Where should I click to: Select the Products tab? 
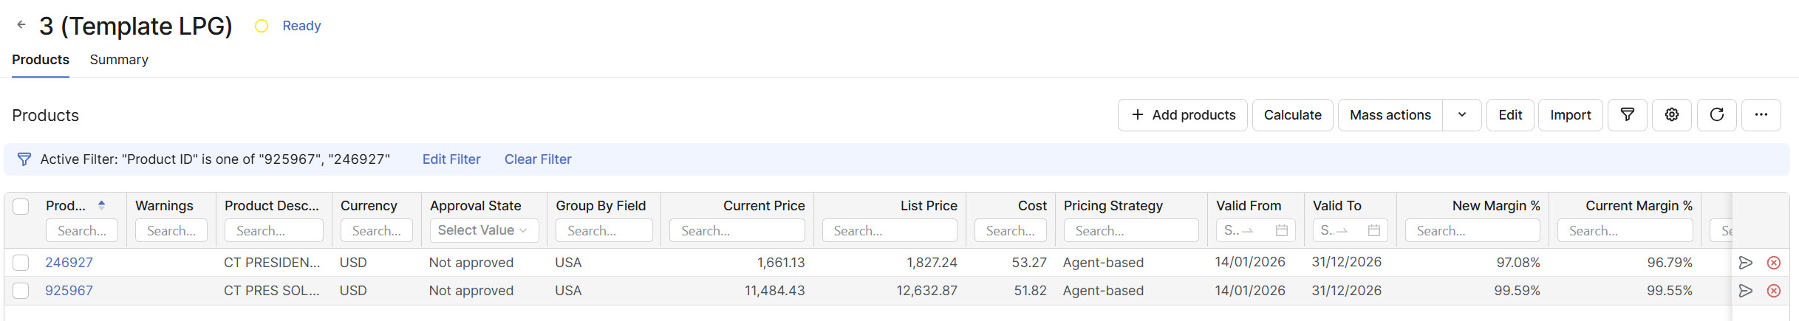(41, 60)
